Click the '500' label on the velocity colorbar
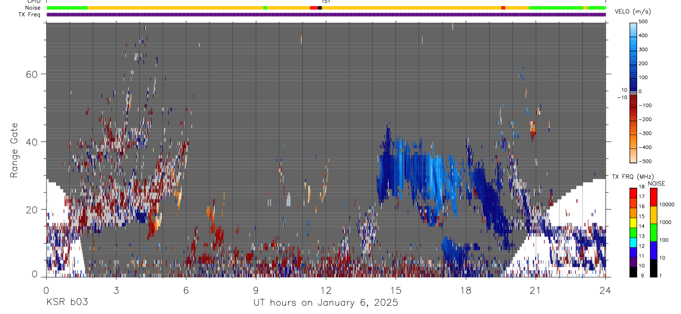The height and width of the screenshot is (314, 681). click(643, 22)
